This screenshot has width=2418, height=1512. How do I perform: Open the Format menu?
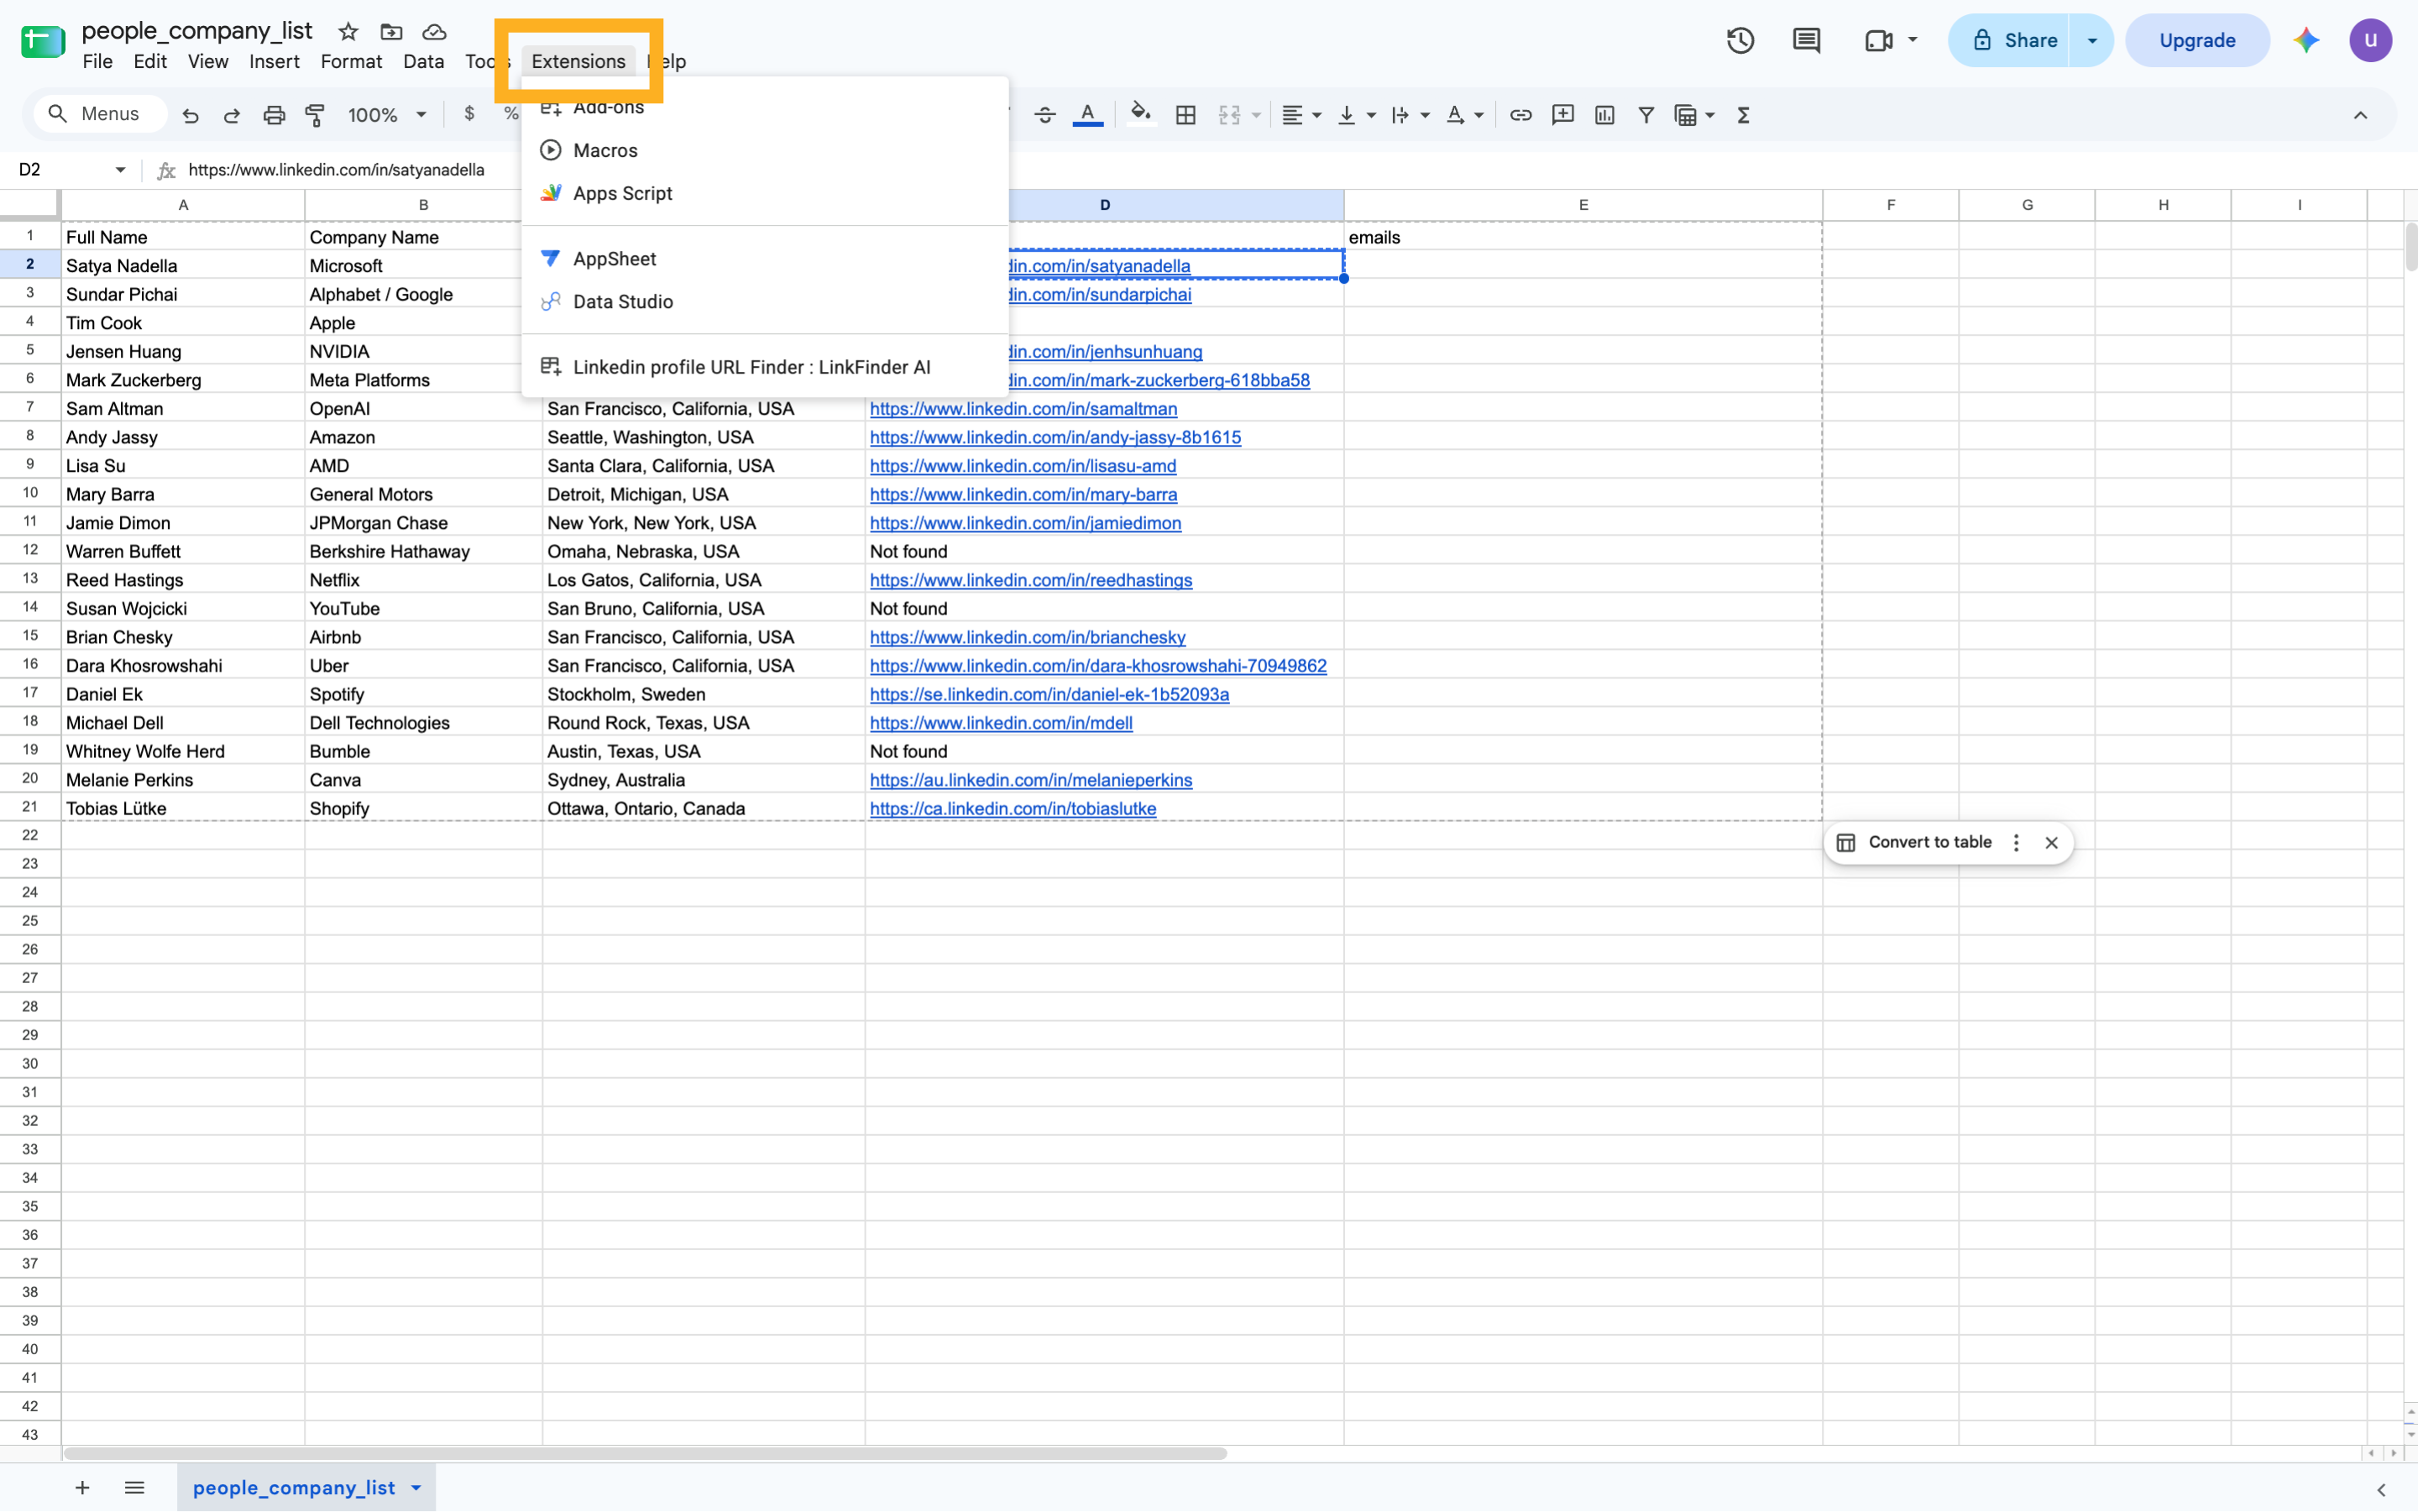point(351,61)
